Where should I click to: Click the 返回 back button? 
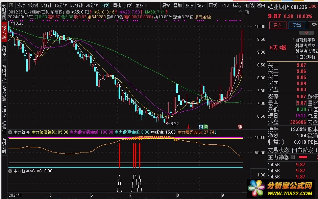[261, 5]
